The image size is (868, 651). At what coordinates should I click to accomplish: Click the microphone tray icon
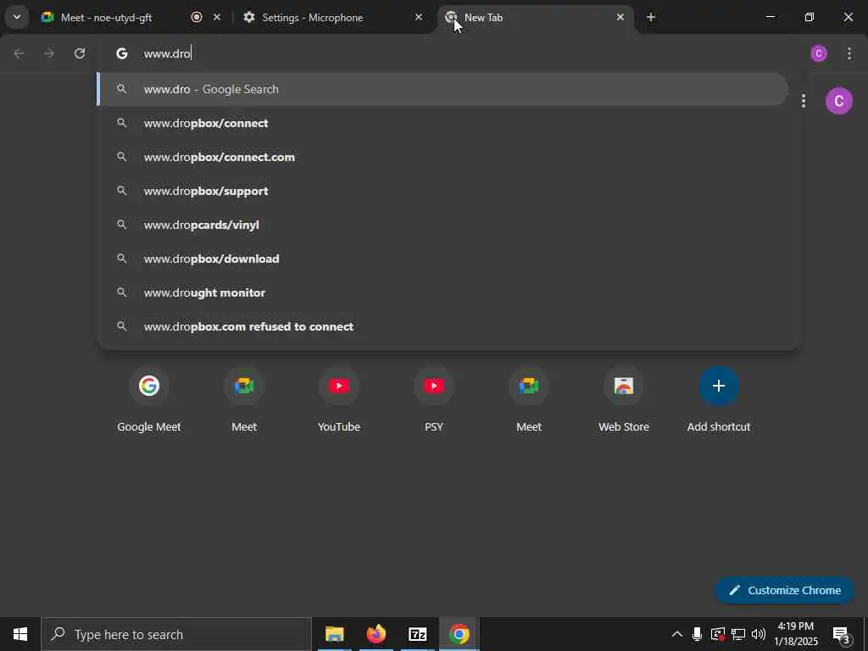pos(698,634)
